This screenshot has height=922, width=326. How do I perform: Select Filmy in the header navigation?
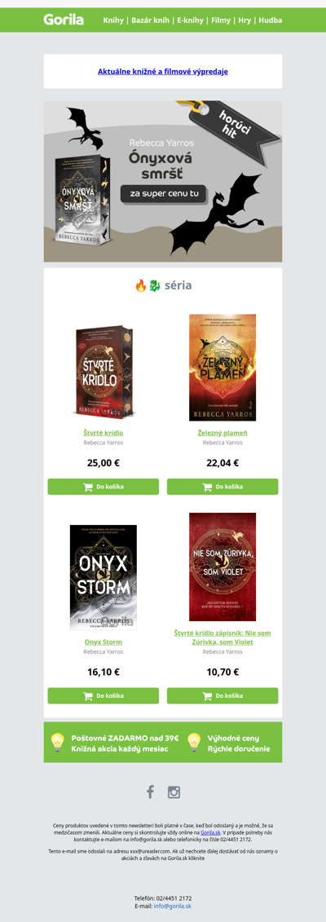(x=220, y=20)
